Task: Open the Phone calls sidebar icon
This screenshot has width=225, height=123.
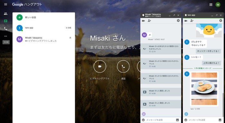Action: pyautogui.click(x=5, y=29)
